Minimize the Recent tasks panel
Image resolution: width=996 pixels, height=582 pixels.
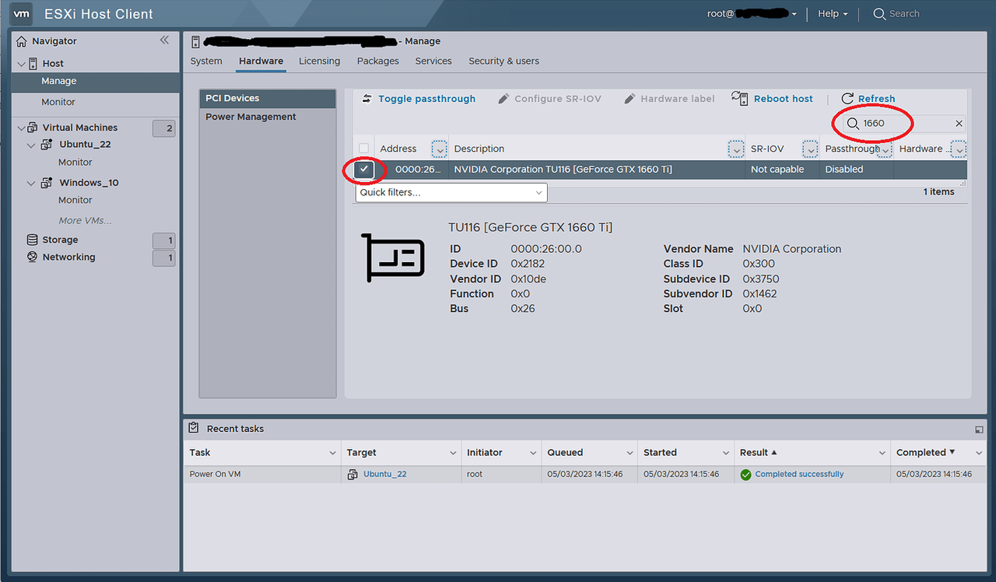[979, 429]
